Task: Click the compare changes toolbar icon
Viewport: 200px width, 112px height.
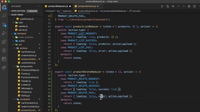Action: click(167, 6)
